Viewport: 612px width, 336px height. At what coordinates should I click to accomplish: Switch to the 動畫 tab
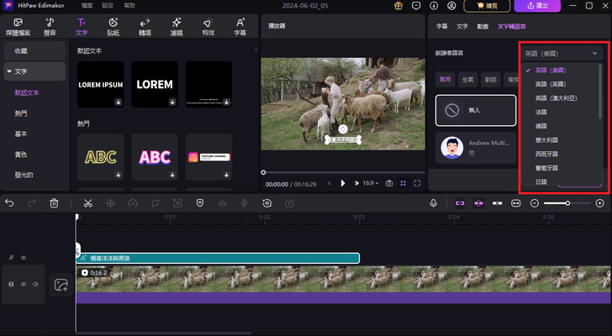click(483, 26)
